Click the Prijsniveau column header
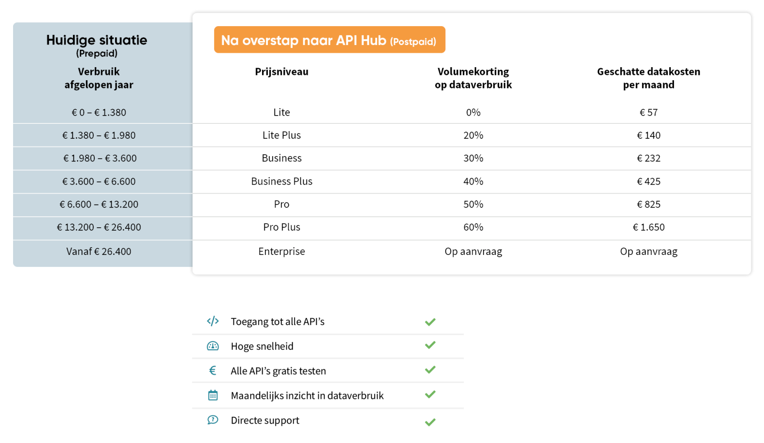The width and height of the screenshot is (764, 443). pos(281,72)
